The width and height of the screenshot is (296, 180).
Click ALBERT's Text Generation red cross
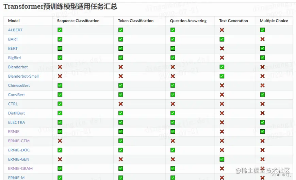(x=222, y=30)
